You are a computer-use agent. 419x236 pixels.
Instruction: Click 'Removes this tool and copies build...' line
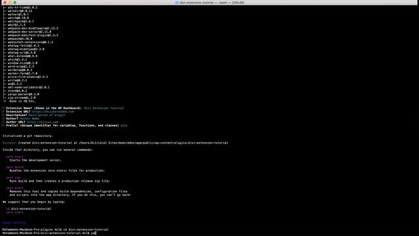pos(68,192)
